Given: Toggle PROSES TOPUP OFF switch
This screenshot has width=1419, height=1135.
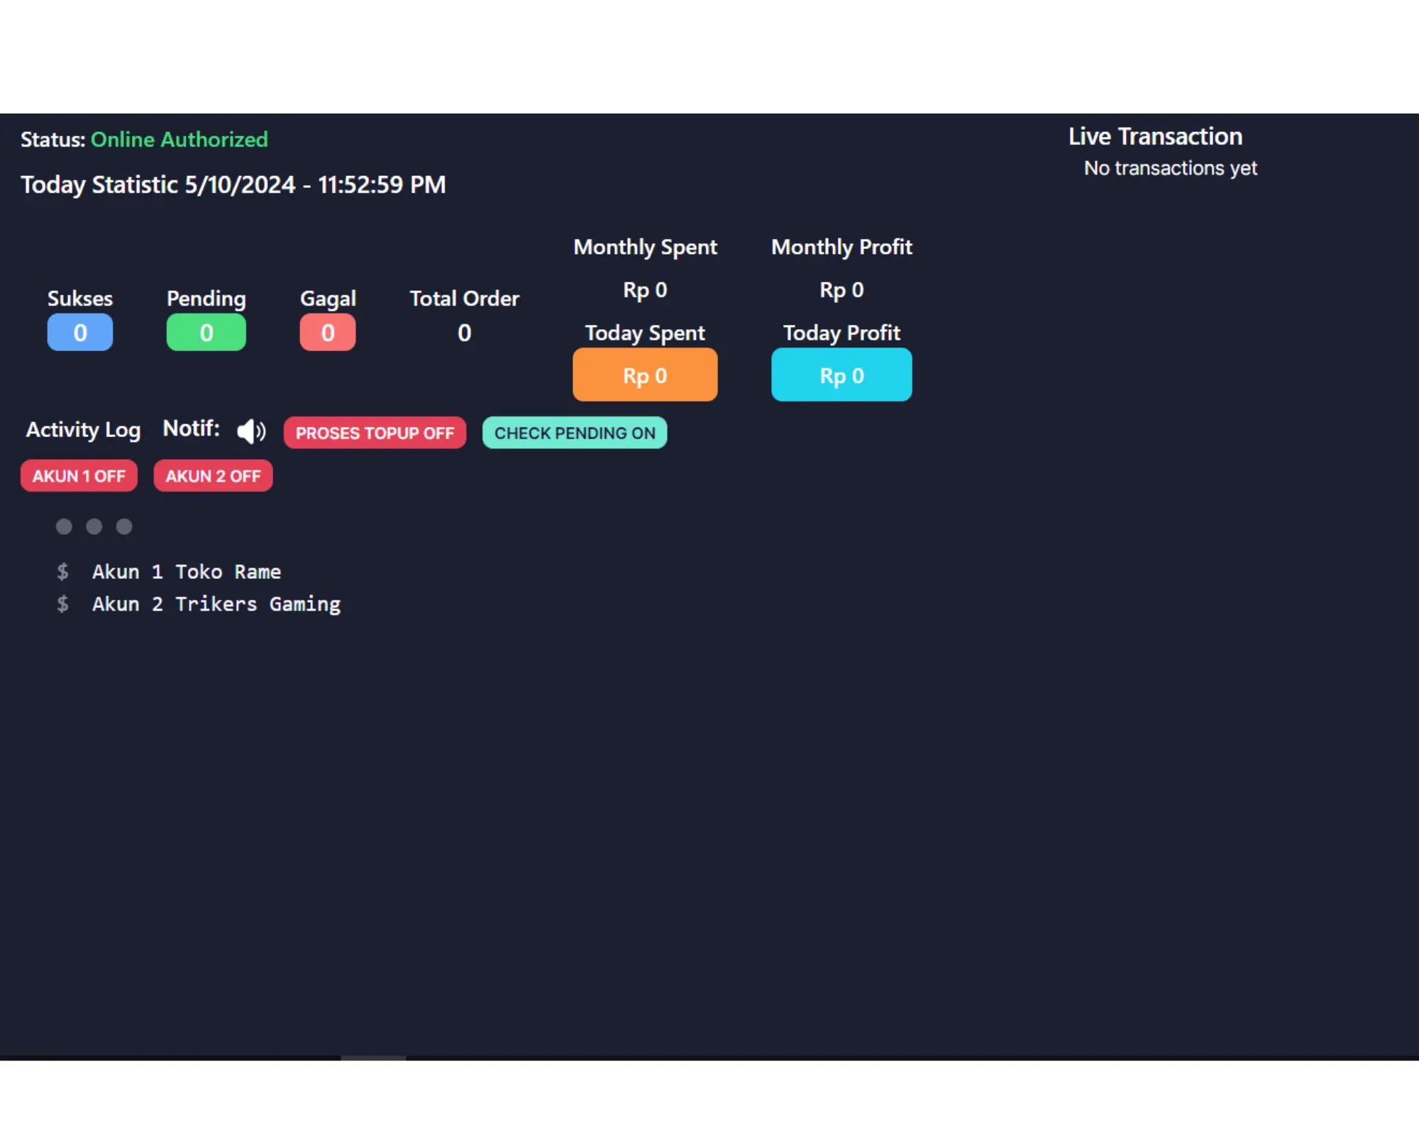Looking at the screenshot, I should (375, 433).
